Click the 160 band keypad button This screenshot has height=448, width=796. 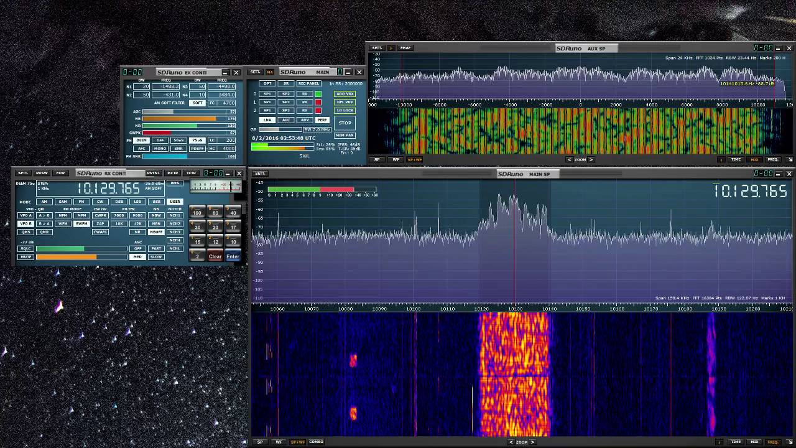[x=197, y=212]
